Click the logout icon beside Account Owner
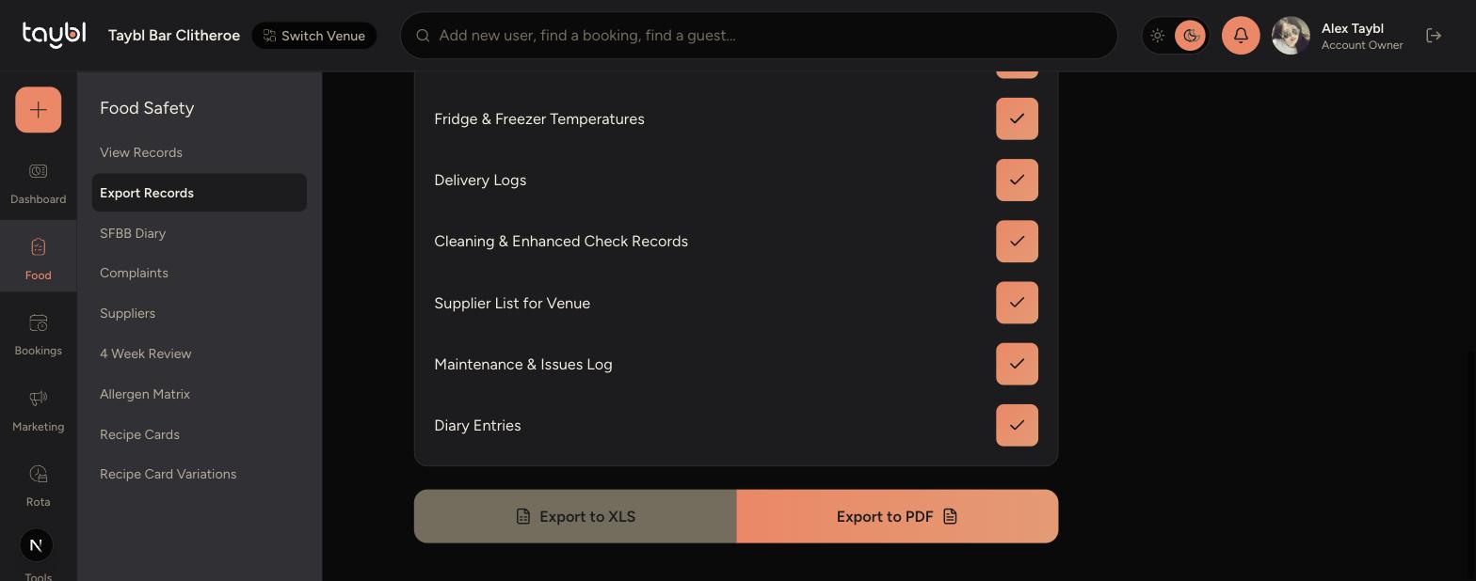The width and height of the screenshot is (1476, 581). [1434, 36]
